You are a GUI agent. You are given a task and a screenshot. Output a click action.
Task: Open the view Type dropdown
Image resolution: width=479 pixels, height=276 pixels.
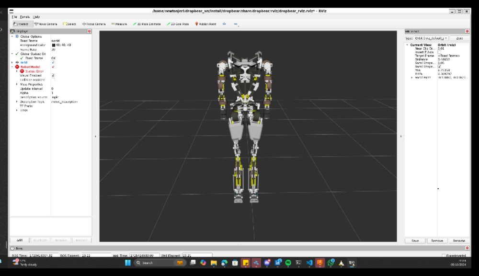431,38
